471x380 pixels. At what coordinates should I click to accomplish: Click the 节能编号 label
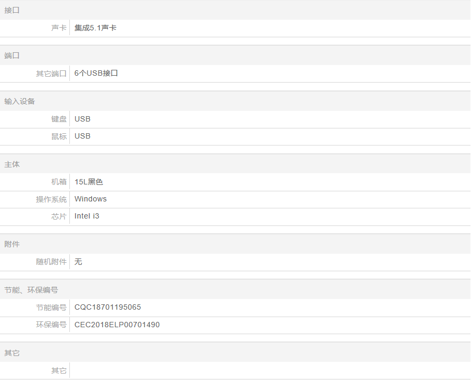click(x=51, y=308)
